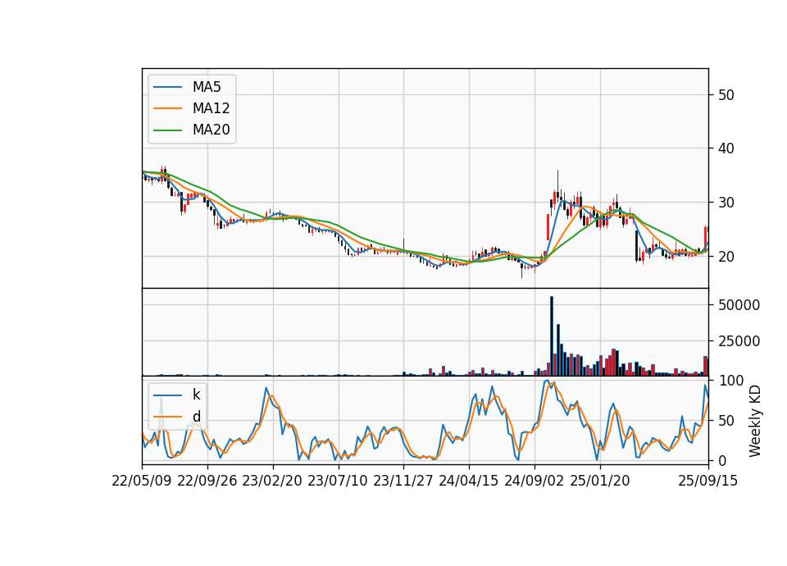Click the KD axis label 100
Screen dimensions: 787x566
[x=731, y=381]
